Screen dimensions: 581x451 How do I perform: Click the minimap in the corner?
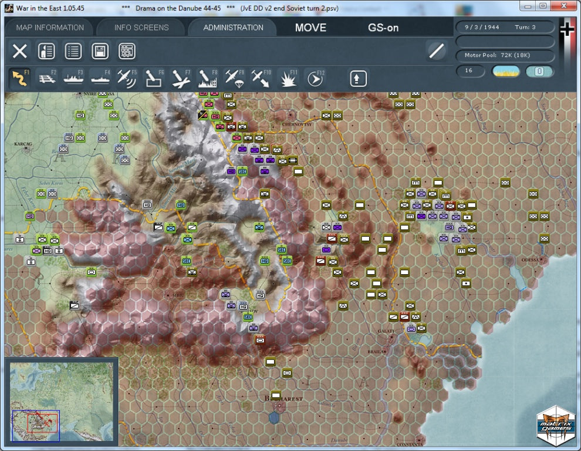[62, 402]
